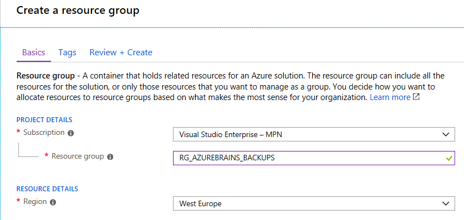
Task: Follow the Learn more link
Action: click(390, 97)
